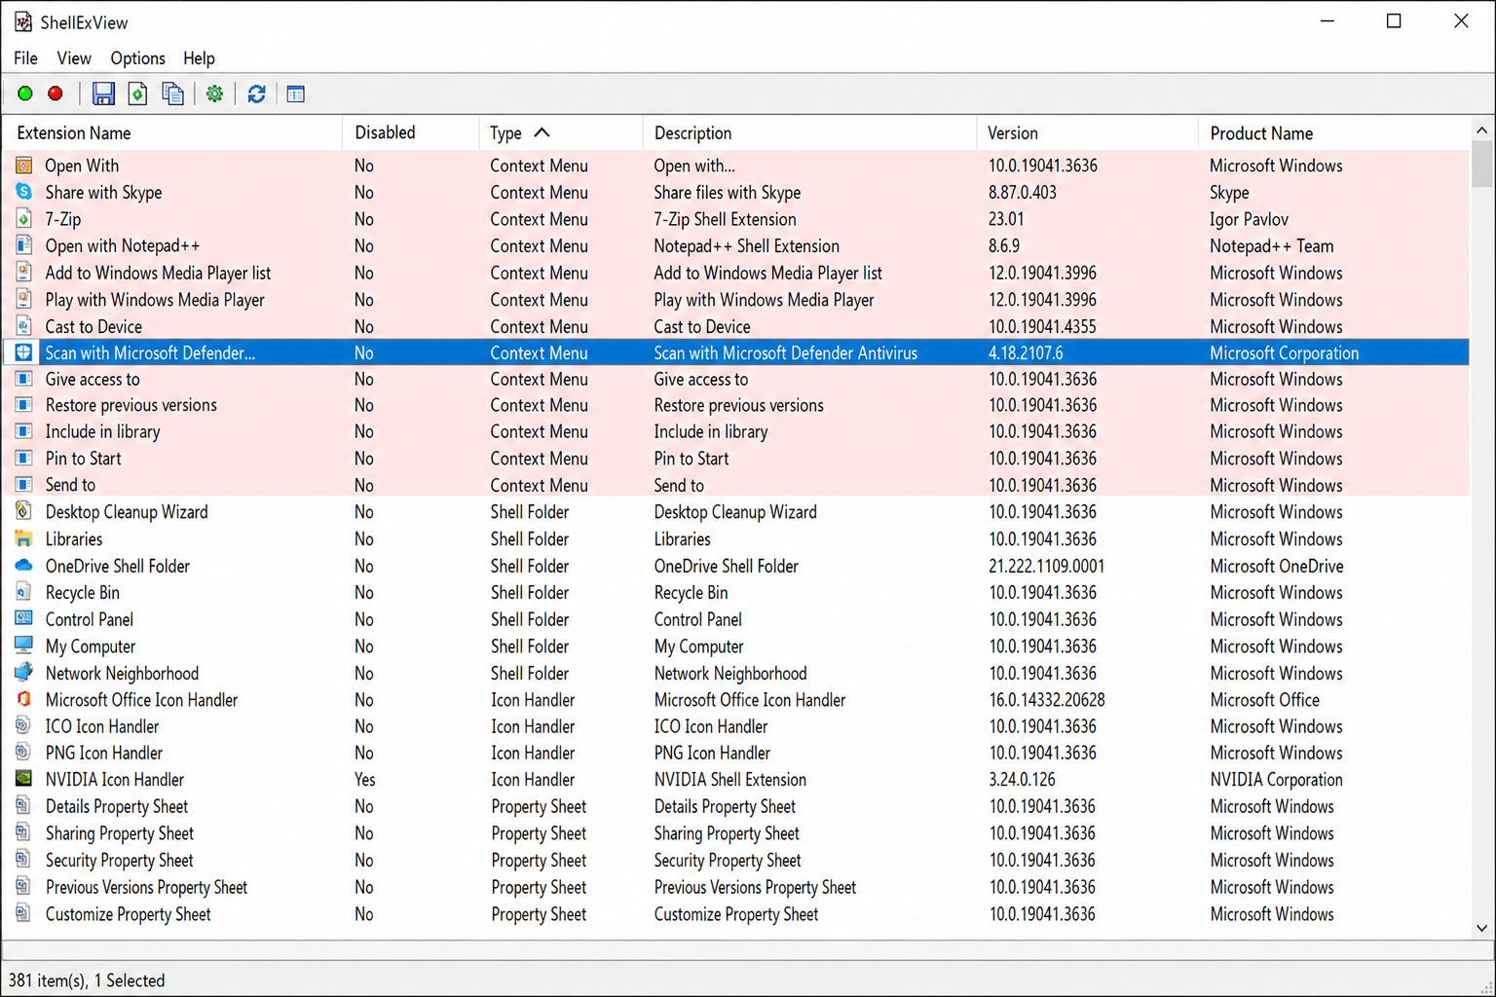Screen dimensions: 1496x997
Task: Sort by the Type column header
Action: [x=561, y=133]
